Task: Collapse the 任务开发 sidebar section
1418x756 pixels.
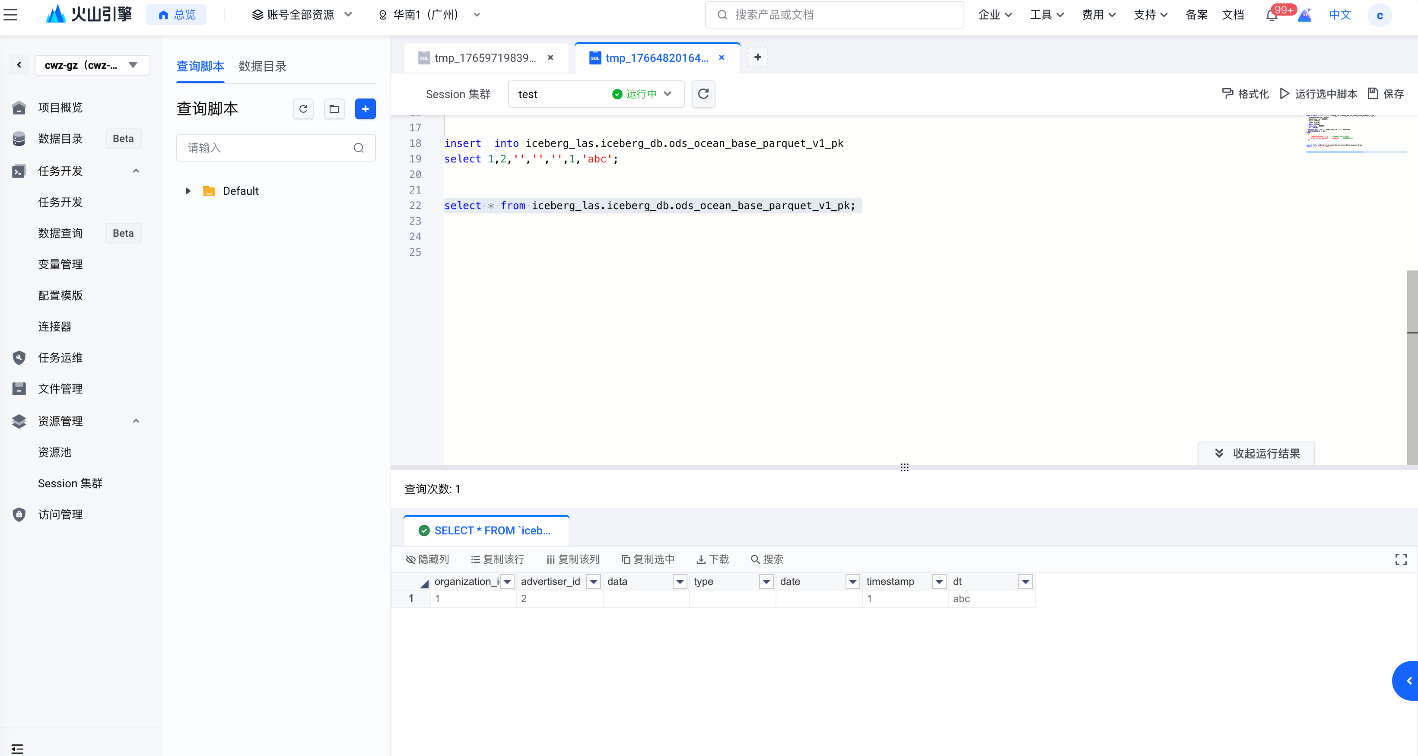Action: pos(136,171)
